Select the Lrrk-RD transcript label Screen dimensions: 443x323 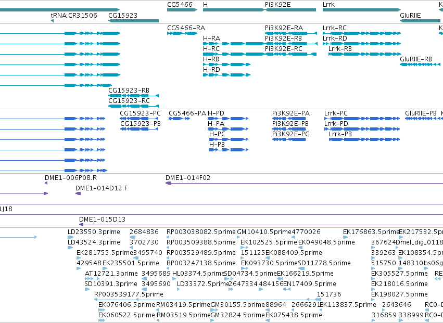click(x=335, y=38)
